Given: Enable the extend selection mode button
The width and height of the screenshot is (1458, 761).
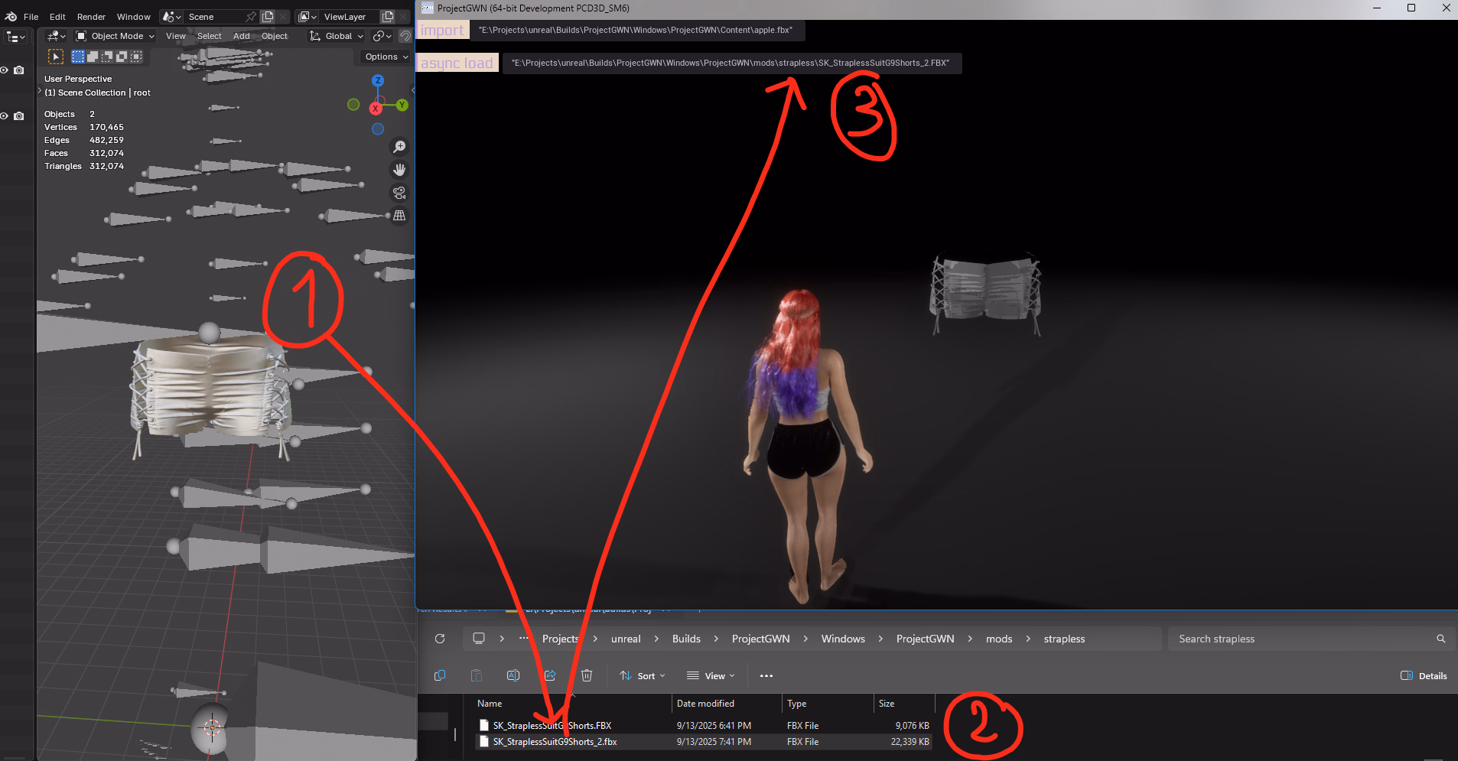Looking at the screenshot, I should coord(93,57).
